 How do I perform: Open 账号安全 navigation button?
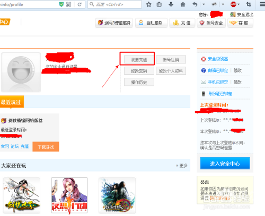pos(211,23)
